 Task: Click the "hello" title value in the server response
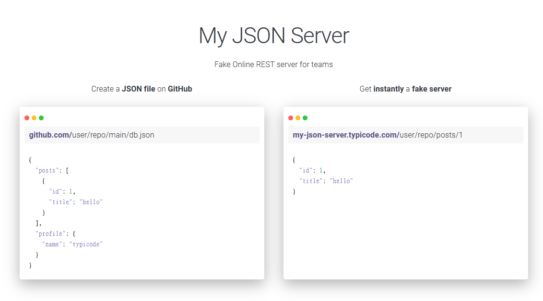point(342,181)
